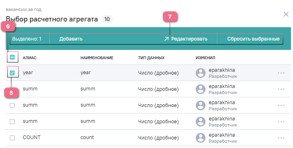Sort by ТИП ДАННЫХ column header

tap(151, 58)
